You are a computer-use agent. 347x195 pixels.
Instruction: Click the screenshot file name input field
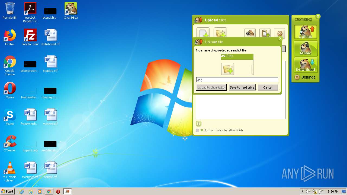(x=237, y=80)
